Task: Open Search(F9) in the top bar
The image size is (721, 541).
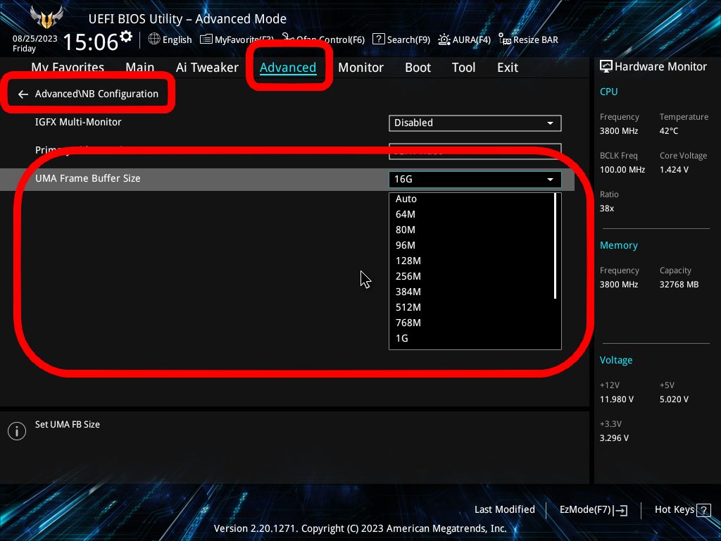Action: click(x=401, y=39)
